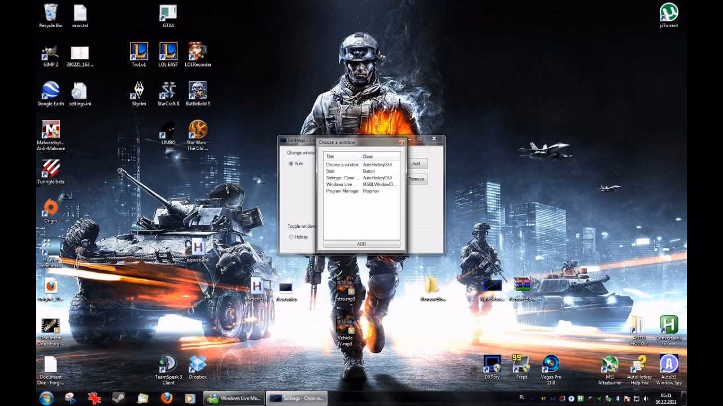Viewport: 723px width, 406px height.
Task: Select the TroLoL desktop icon
Action: tap(139, 55)
